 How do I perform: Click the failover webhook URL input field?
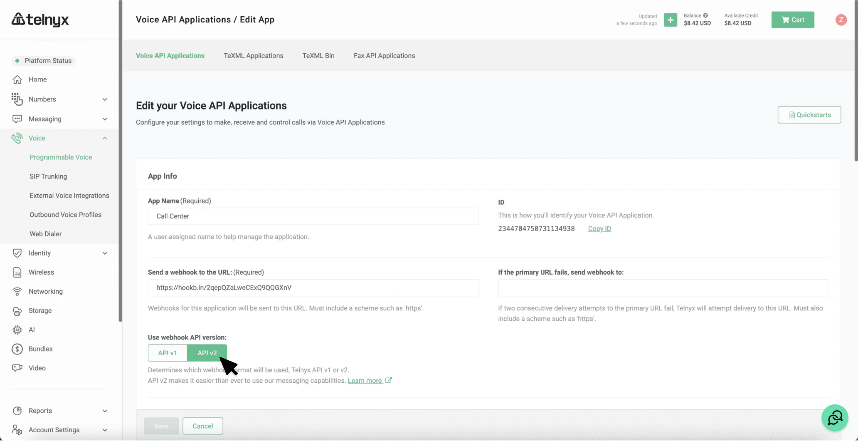click(663, 287)
